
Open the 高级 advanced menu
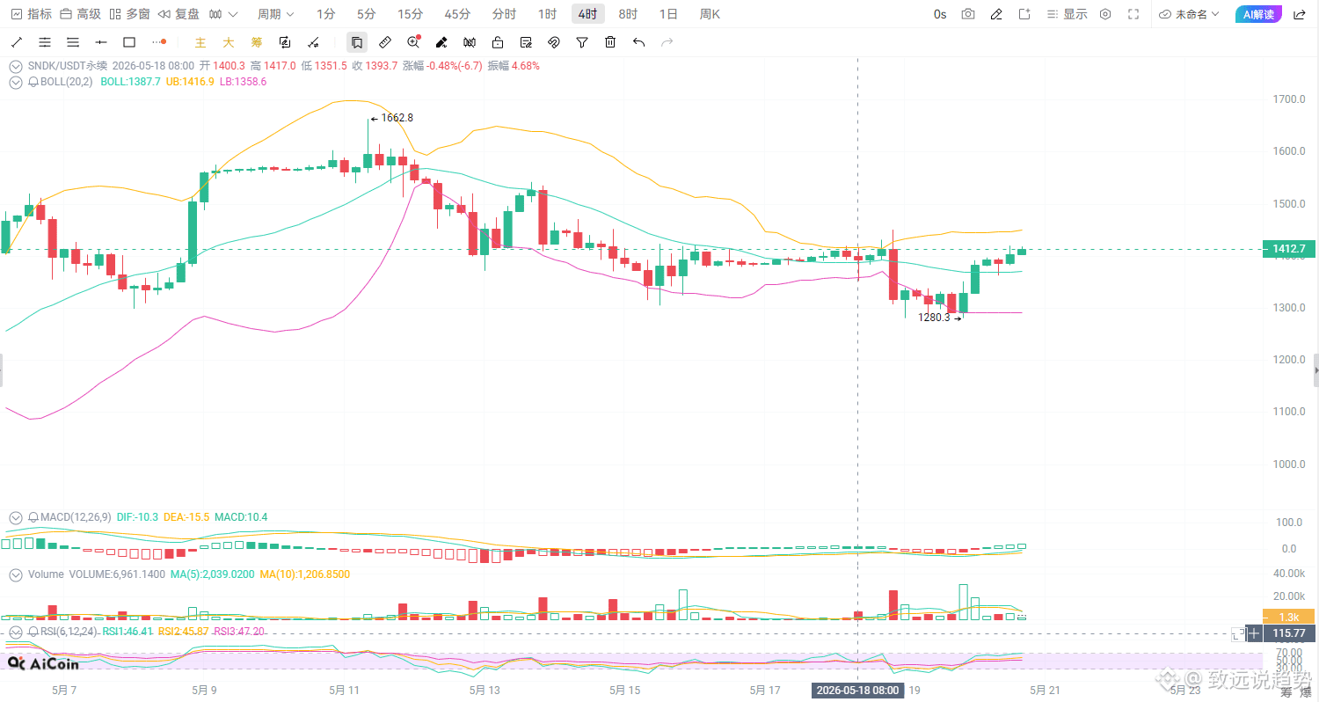(x=80, y=14)
